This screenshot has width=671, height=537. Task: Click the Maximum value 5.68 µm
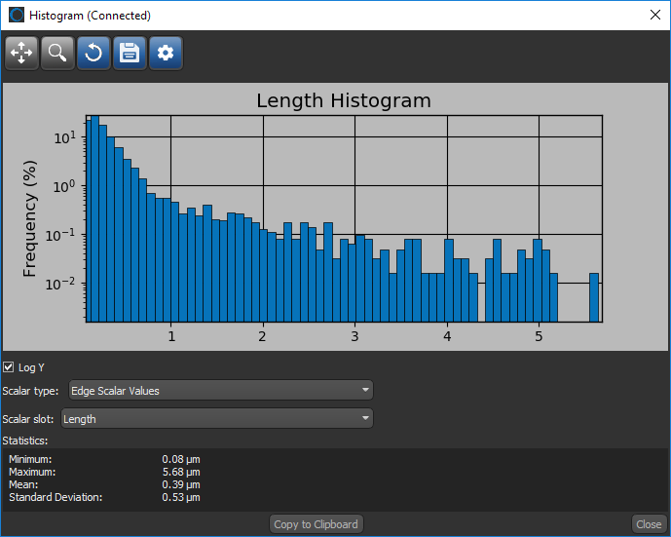[181, 472]
